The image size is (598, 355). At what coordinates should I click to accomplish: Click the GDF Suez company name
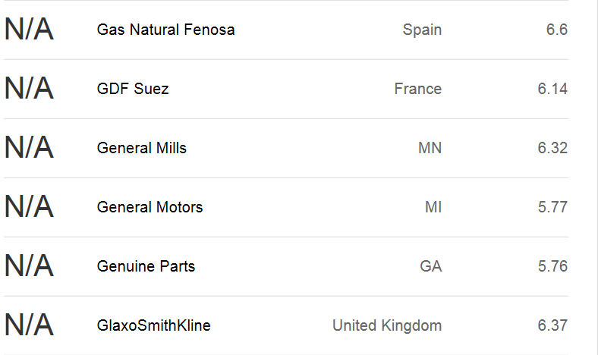click(133, 90)
